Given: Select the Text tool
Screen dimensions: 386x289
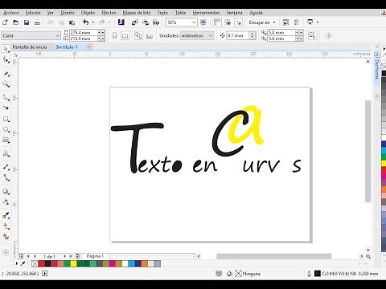Looking at the screenshot, I should click(6, 154).
